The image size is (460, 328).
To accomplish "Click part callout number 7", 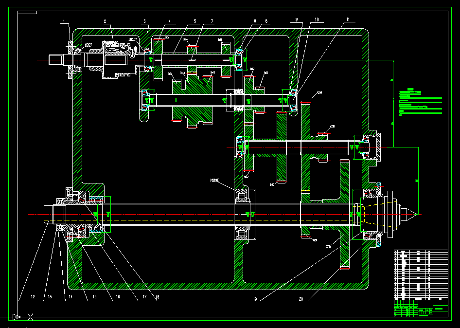I will pos(212,21).
